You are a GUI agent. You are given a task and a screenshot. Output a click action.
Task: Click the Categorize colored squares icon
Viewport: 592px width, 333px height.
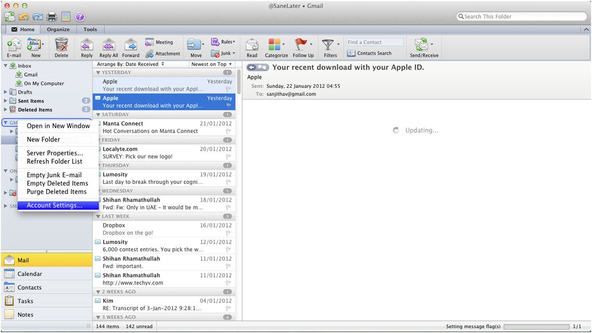274,45
